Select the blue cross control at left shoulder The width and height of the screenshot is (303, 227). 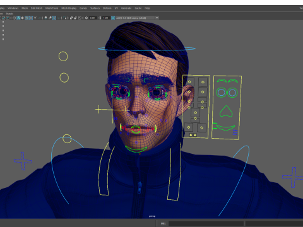[x=23, y=161]
